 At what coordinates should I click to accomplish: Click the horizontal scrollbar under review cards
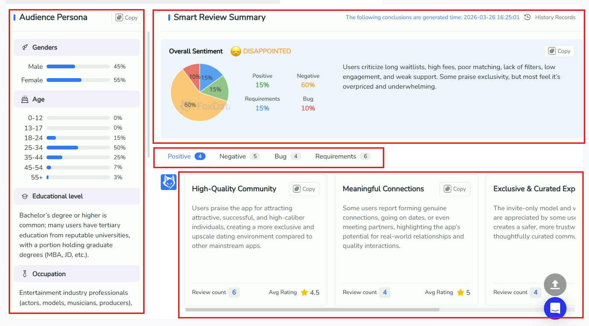312,310
